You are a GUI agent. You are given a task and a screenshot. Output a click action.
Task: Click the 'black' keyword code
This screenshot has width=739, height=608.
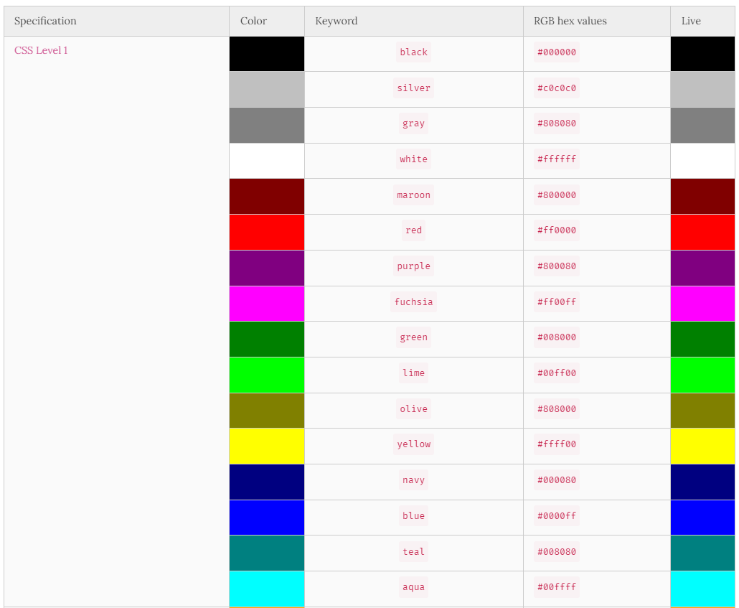click(x=413, y=52)
